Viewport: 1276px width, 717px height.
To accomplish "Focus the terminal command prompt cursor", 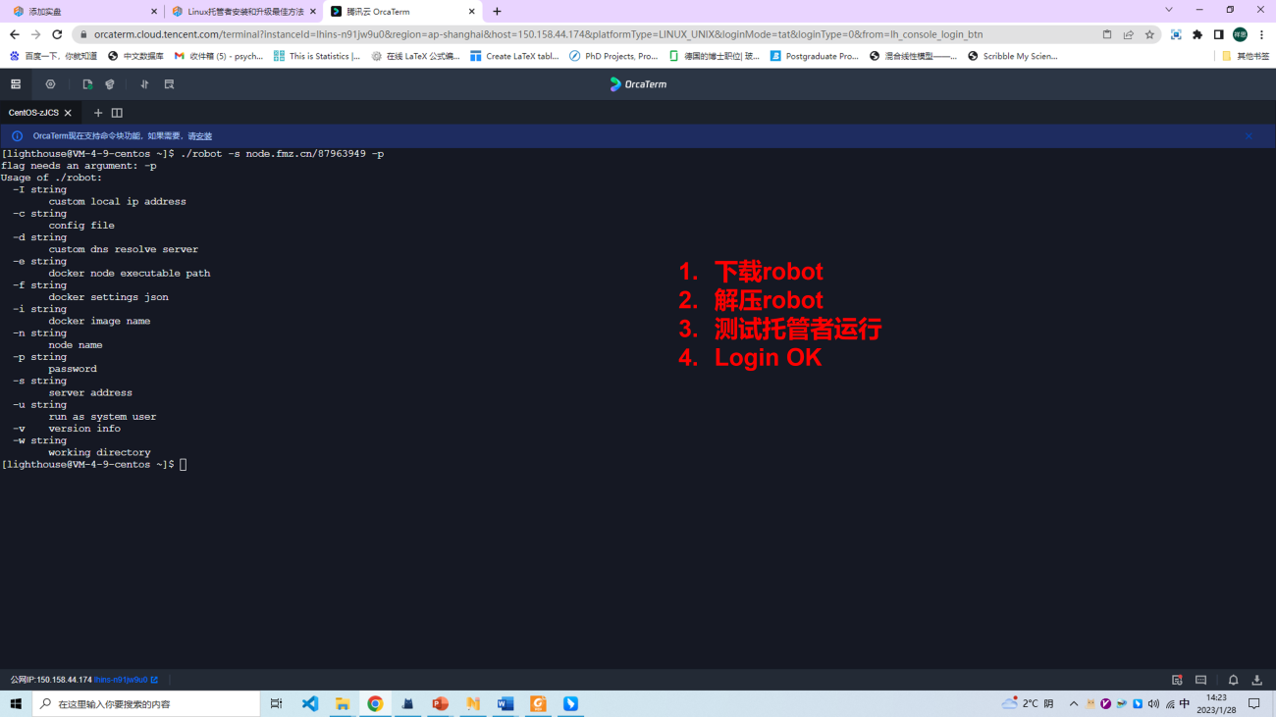I will (184, 465).
